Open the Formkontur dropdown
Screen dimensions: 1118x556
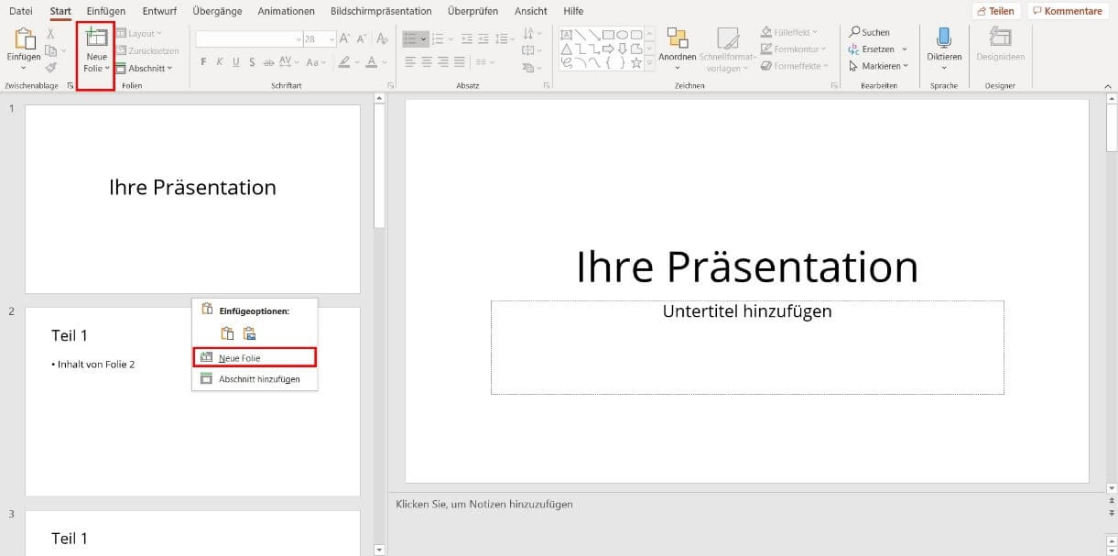794,49
